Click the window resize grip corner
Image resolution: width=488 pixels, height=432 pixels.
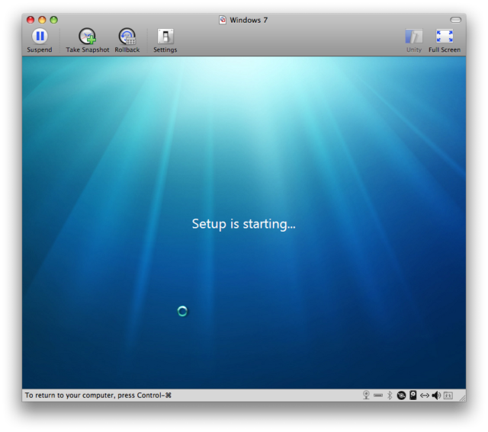pos(463,398)
